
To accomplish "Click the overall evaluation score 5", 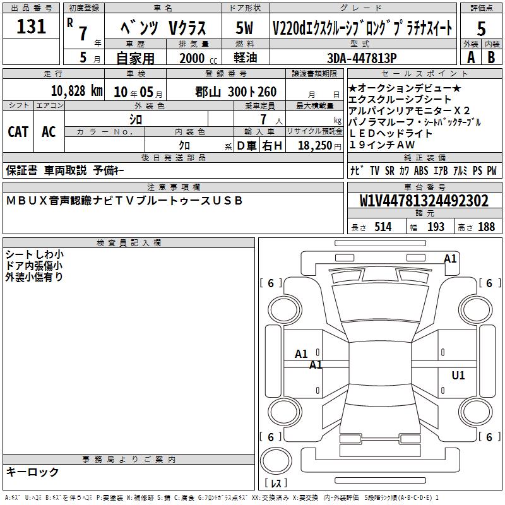I will [x=481, y=28].
